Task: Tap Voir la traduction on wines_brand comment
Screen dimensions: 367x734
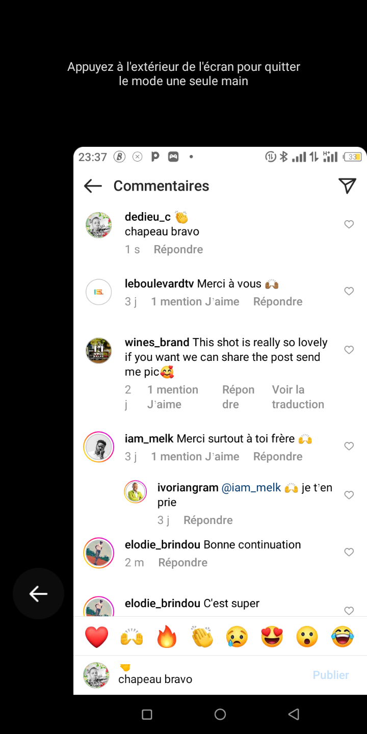Action: pos(298,397)
